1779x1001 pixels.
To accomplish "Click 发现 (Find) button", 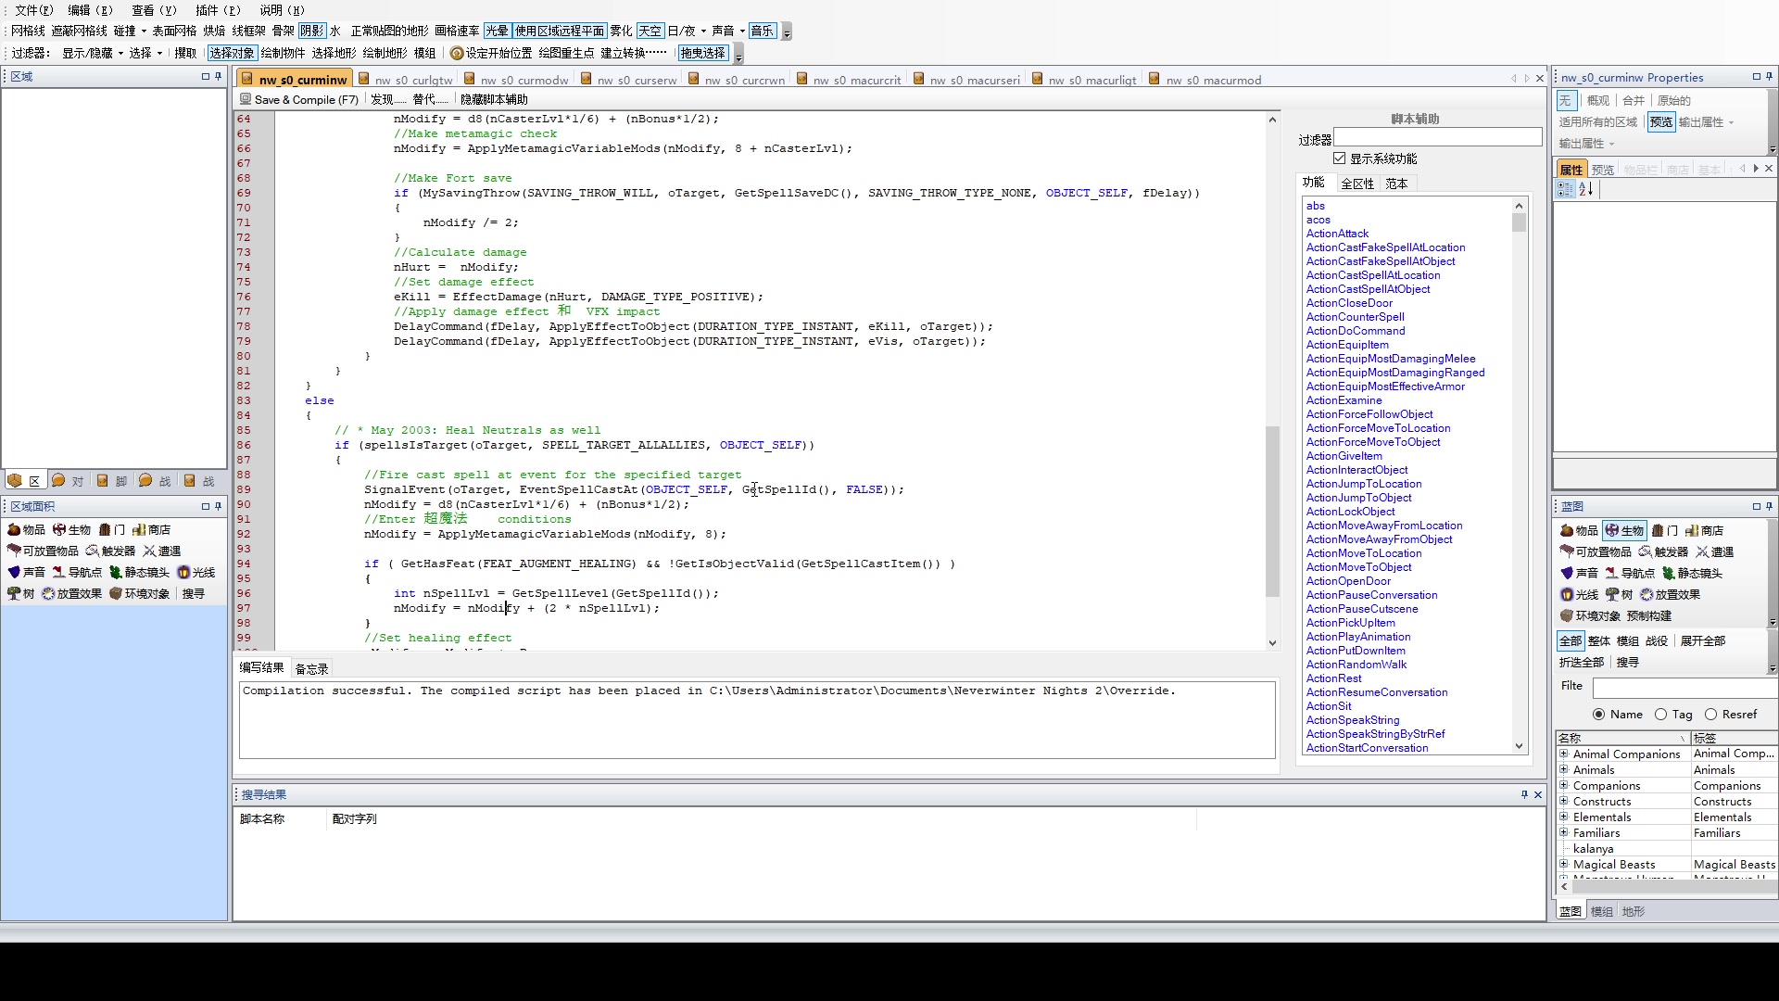I will coord(387,99).
